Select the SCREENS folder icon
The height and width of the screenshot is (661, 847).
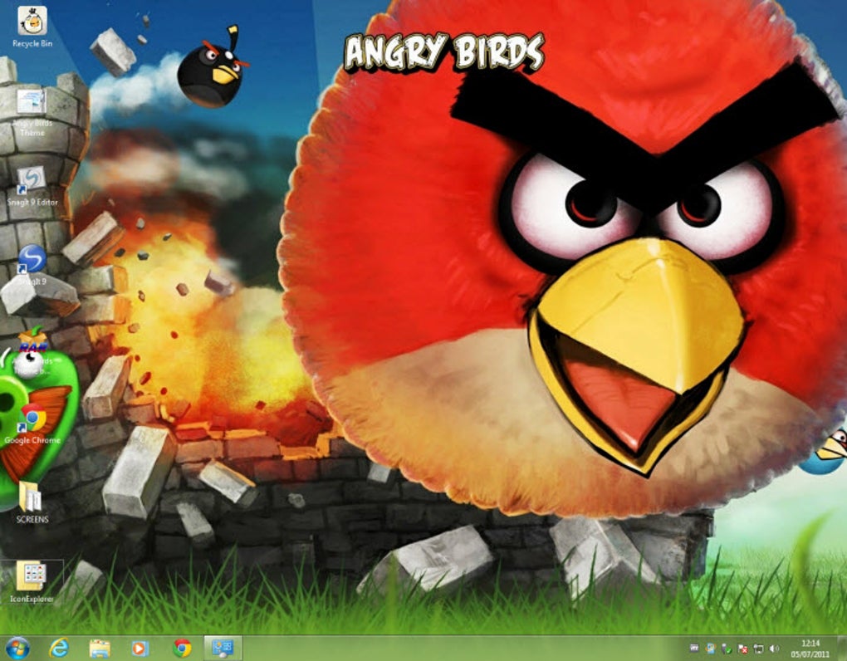32,502
